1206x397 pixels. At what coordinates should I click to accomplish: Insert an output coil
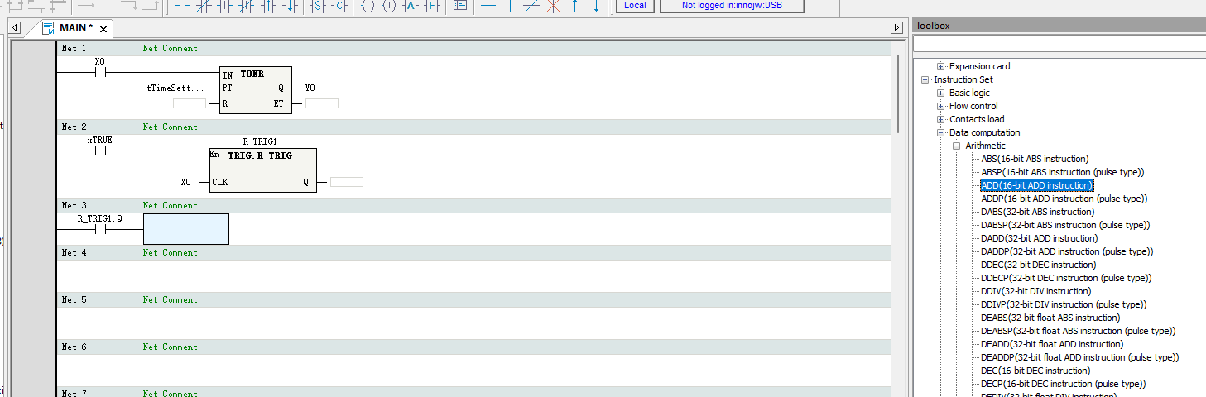(x=368, y=5)
